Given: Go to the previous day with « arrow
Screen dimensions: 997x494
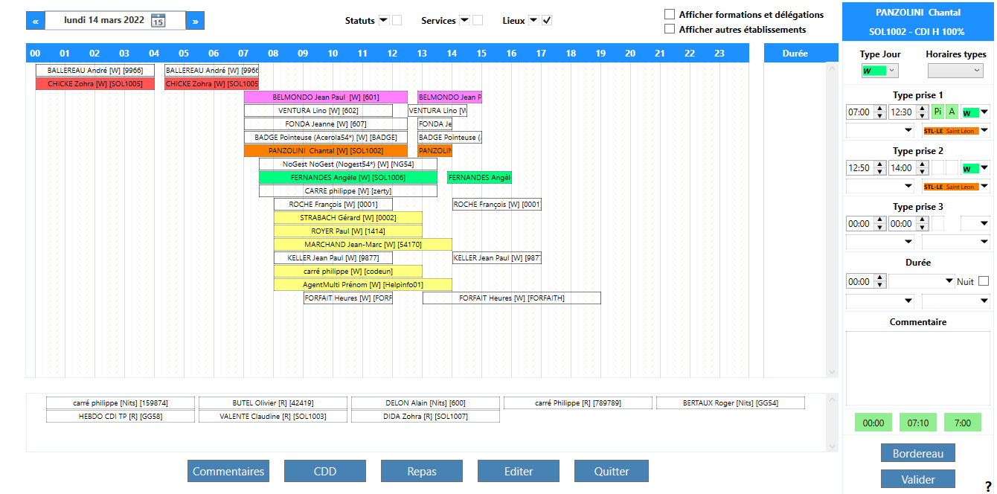Looking at the screenshot, I should 35,21.
